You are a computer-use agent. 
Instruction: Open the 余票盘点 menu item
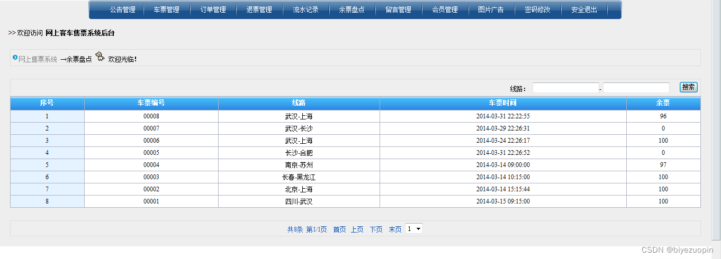[352, 10]
